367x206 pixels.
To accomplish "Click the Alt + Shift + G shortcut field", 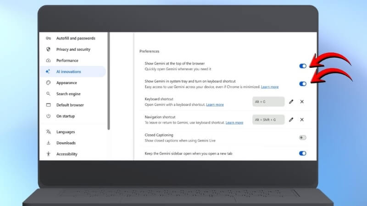I will pyautogui.click(x=268, y=119).
